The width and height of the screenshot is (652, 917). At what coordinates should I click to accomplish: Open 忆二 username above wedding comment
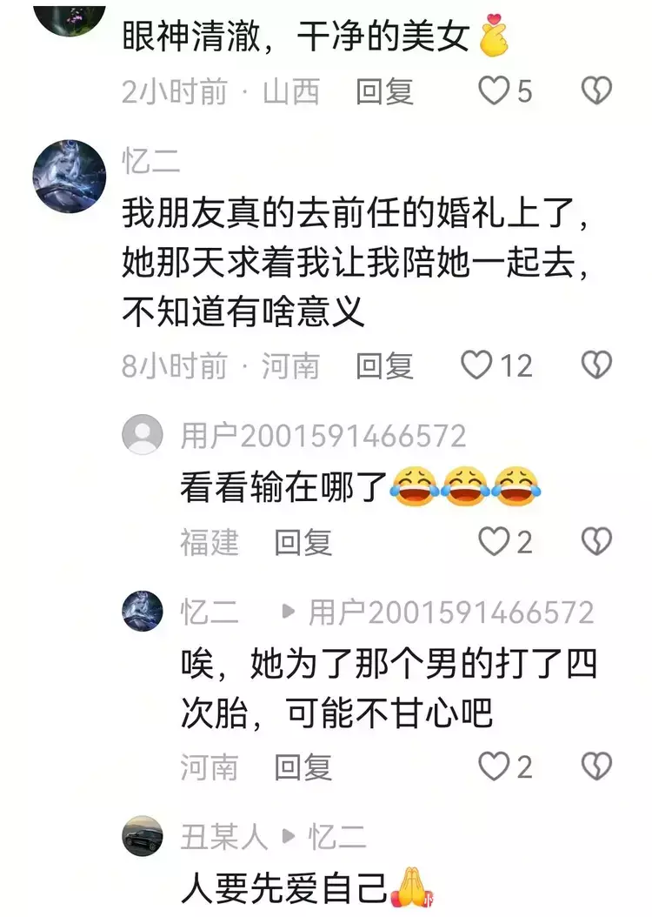pyautogui.click(x=150, y=161)
